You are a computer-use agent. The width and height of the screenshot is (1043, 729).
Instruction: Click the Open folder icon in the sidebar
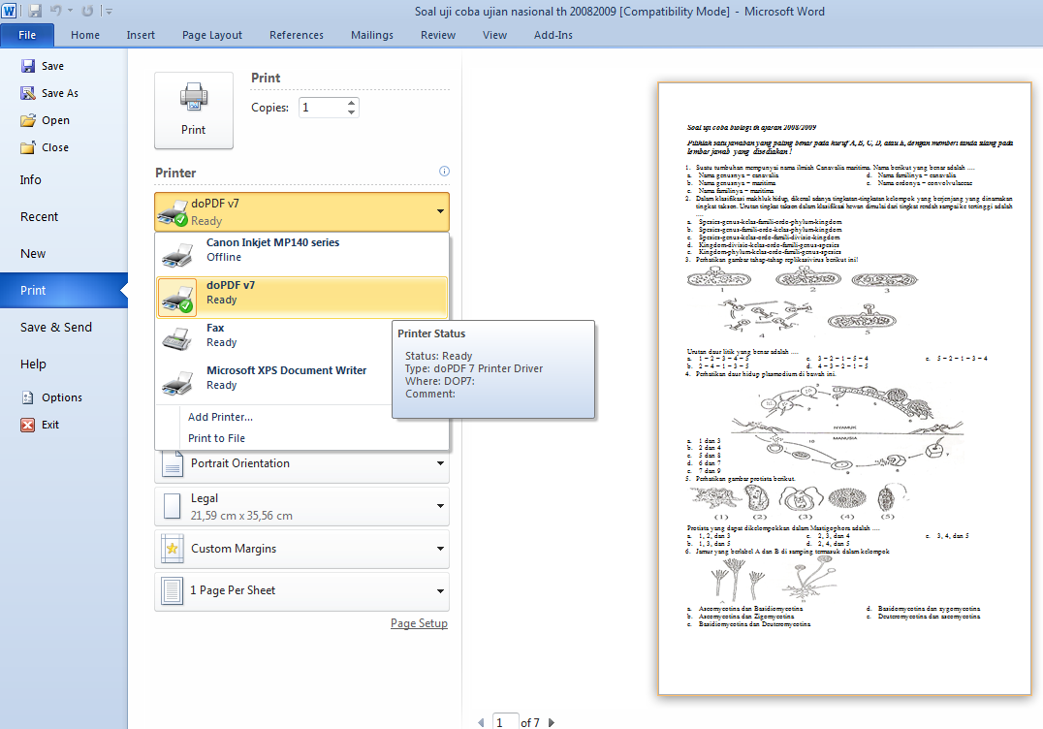click(28, 120)
